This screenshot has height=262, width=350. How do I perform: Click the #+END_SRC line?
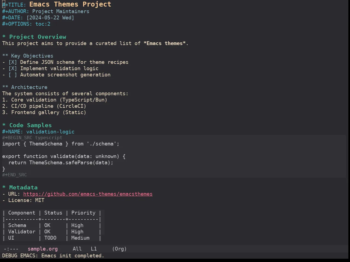[x=14, y=175]
